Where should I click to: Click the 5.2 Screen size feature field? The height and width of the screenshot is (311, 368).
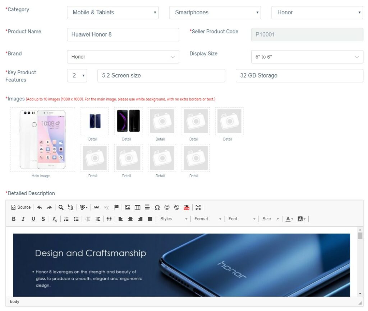click(x=161, y=75)
